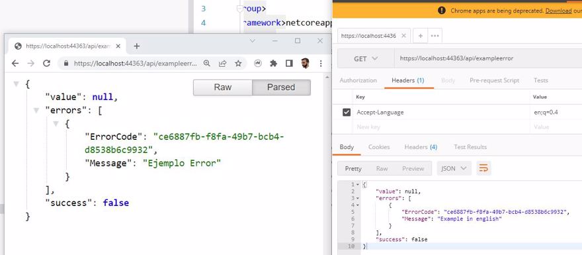Open response Headers (4) tab
Viewport: 582px width, 255px height.
click(421, 147)
